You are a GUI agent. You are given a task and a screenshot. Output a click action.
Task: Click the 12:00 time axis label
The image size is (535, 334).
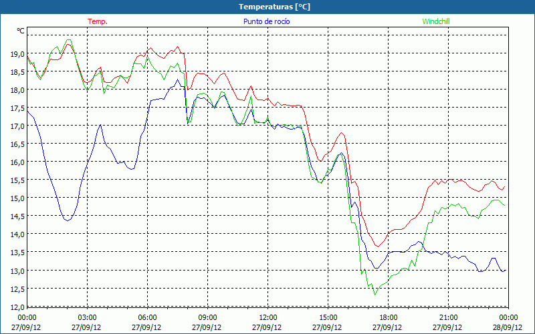pyautogui.click(x=268, y=318)
